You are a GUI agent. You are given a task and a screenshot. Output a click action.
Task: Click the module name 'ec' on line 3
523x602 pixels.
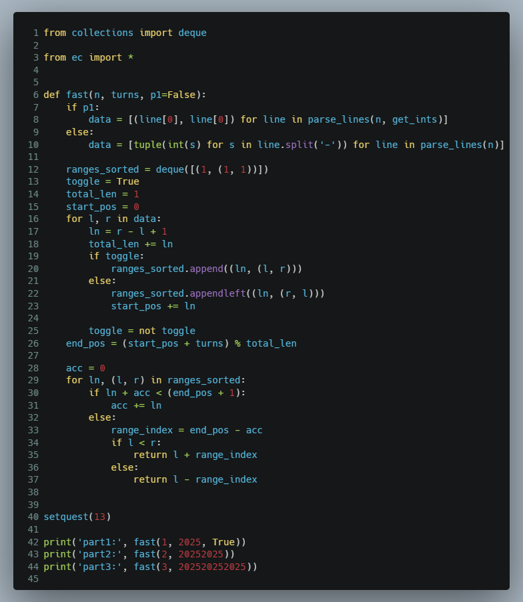[x=77, y=57]
